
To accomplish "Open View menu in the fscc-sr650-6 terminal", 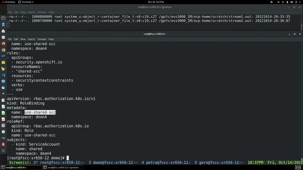I will click(23, 39).
